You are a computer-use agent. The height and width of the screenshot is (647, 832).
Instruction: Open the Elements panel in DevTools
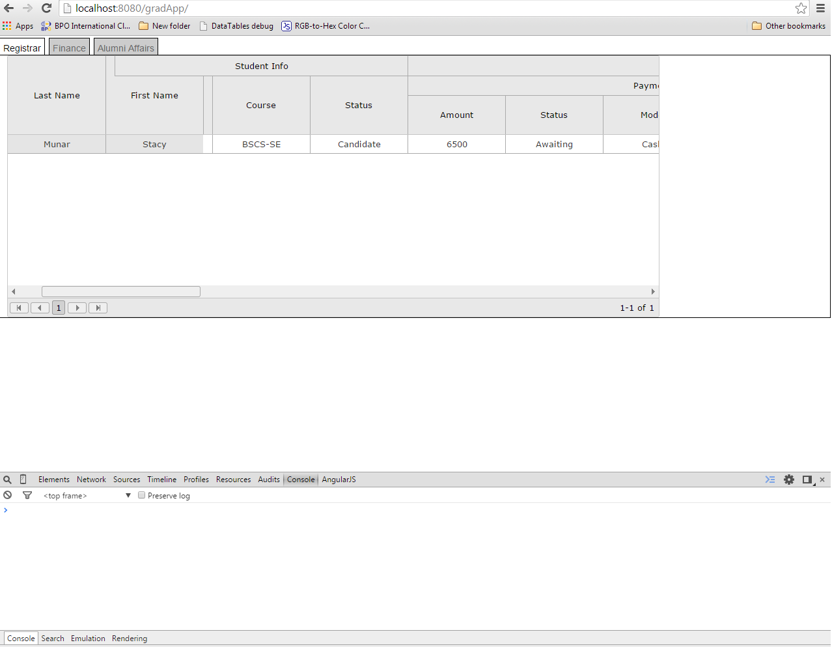coord(54,480)
